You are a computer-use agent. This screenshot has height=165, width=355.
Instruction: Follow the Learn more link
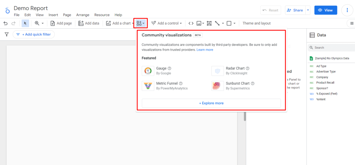(x=205, y=50)
